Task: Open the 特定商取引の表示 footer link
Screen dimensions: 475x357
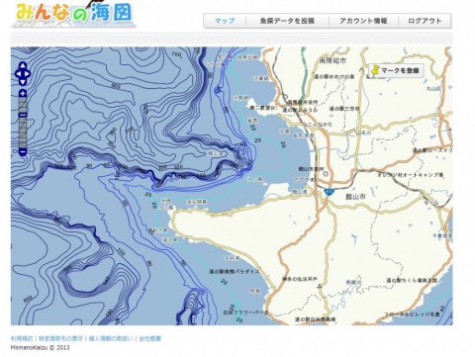Action: coord(60,338)
